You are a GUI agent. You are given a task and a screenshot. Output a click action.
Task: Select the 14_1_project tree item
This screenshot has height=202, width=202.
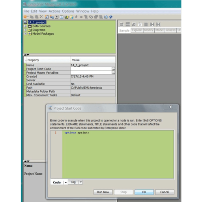click(37, 22)
